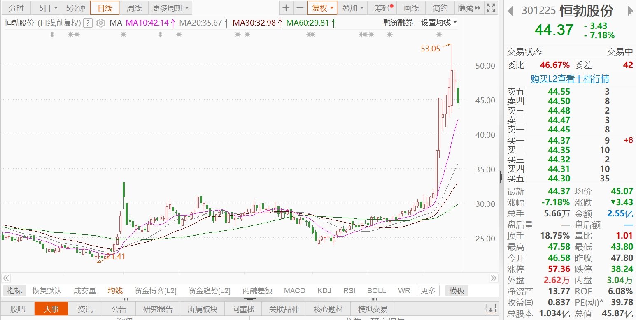Jump chart to latest data

[493, 278]
